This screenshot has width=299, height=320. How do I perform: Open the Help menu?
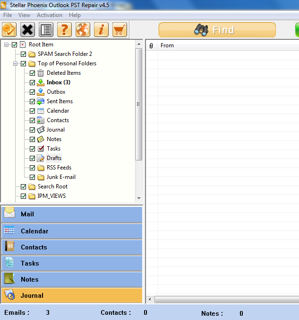pyautogui.click(x=75, y=15)
